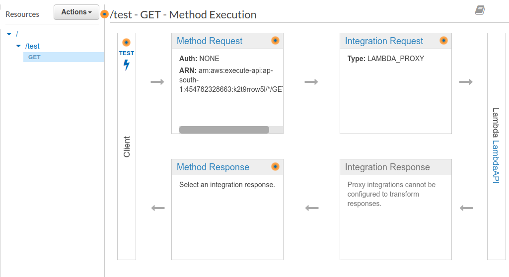Screen dimensions: 509x277
Task: Click the TEST link in Client panel
Action: (126, 53)
